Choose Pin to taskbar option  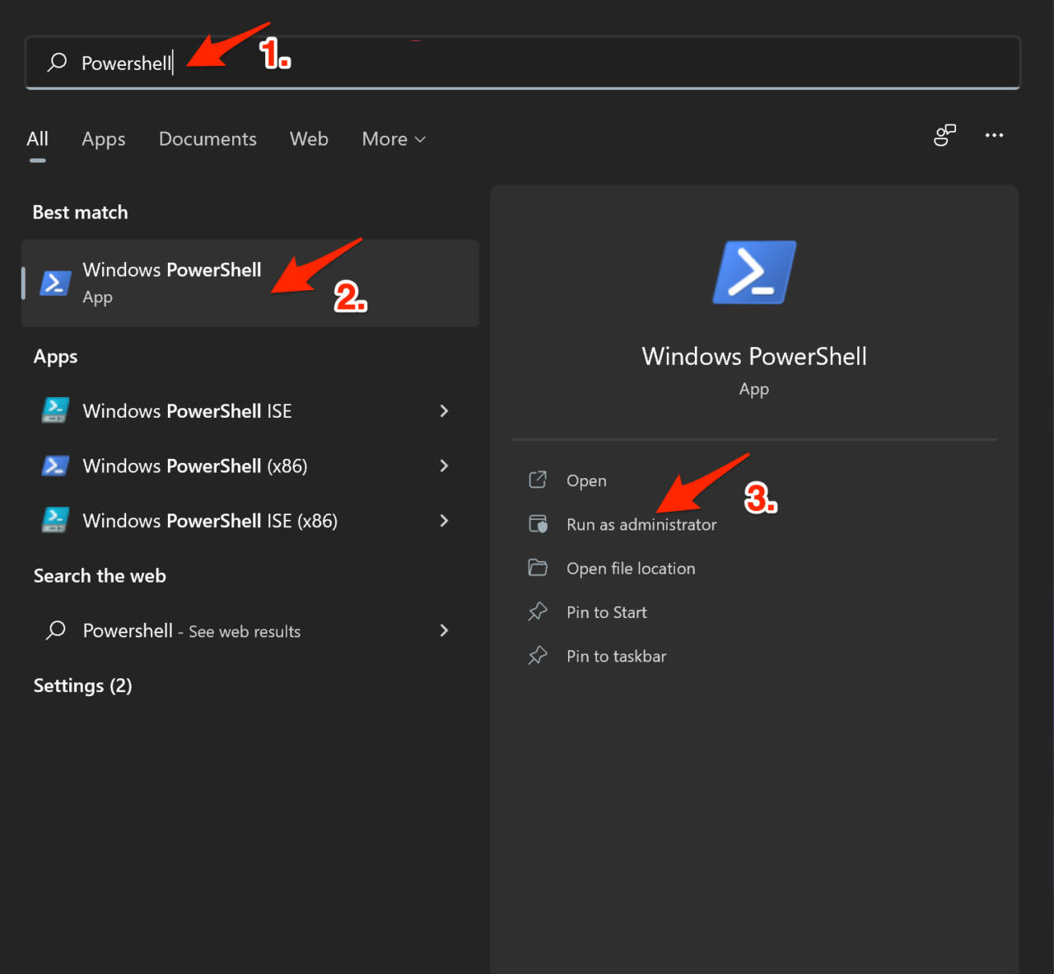[x=616, y=657]
